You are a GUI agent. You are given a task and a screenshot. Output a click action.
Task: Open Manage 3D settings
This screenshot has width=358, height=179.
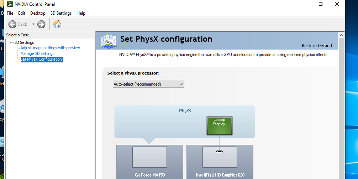click(x=37, y=53)
